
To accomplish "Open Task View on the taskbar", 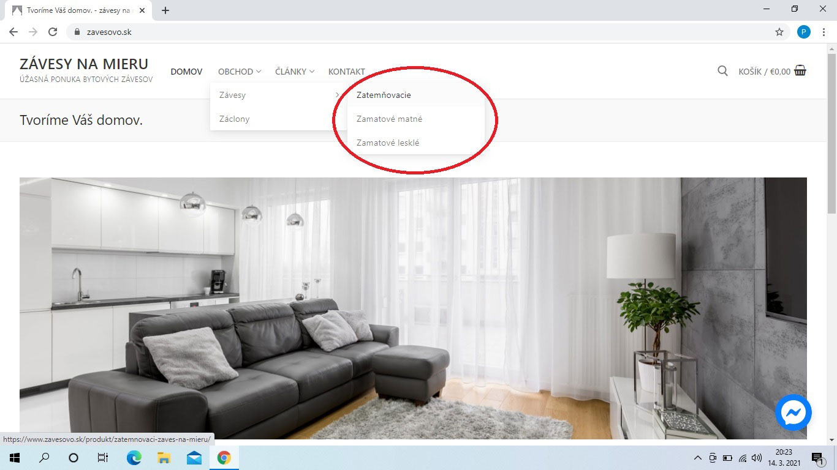I will [103, 458].
